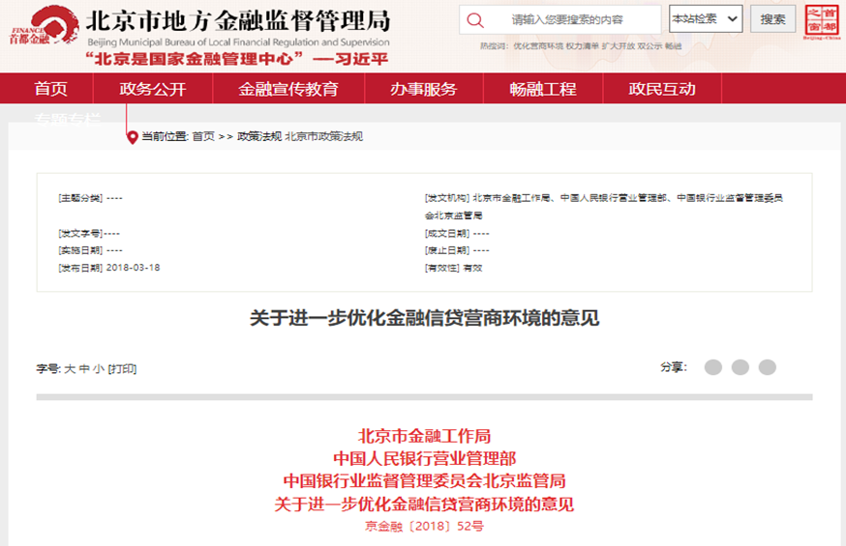
Task: Click the 搜索 button
Action: [x=772, y=19]
